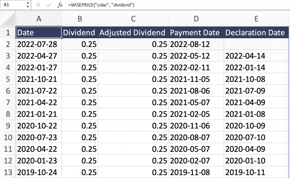The width and height of the screenshot is (290, 178).
Task: Click the Declaration Date header cell
Action: point(255,33)
